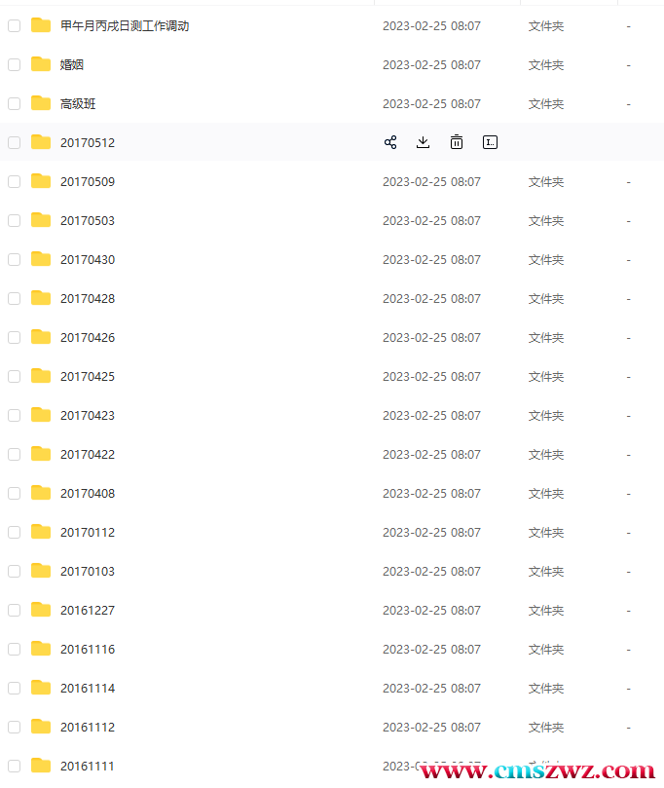Click the modified date of folder 20170422
Viewport: 664px width, 788px height.
(x=431, y=454)
